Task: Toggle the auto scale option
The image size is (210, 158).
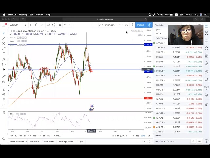Action: pyautogui.click(x=143, y=136)
